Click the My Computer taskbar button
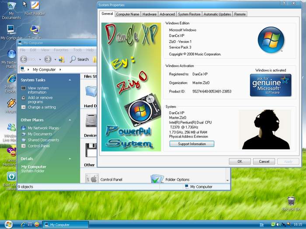 pos(66,225)
